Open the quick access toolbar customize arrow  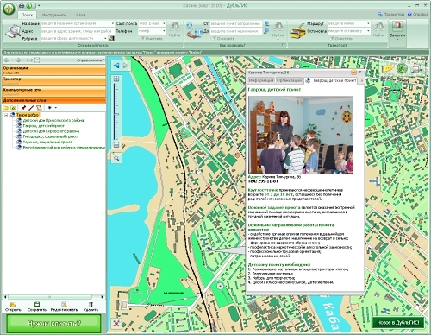(x=39, y=6)
